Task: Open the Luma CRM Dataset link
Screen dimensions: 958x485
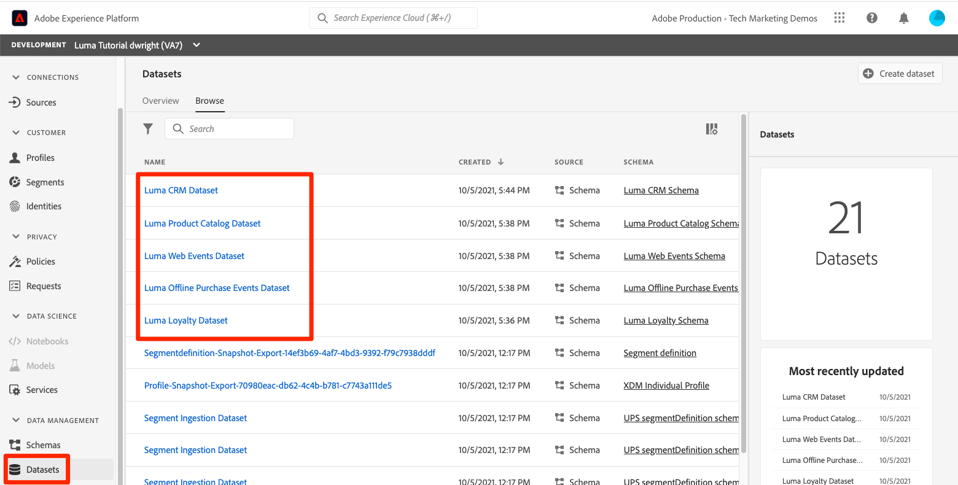Action: click(181, 190)
